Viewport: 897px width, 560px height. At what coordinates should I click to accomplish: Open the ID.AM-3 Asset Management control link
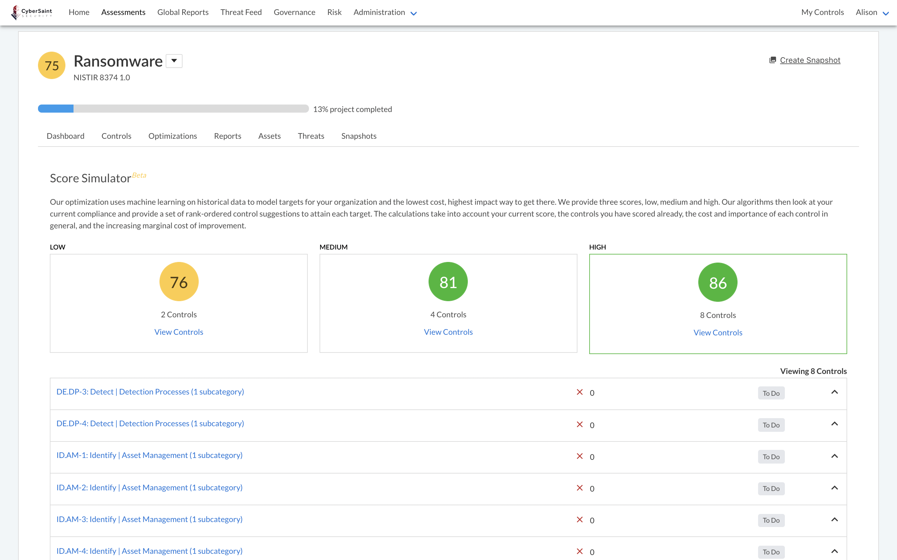(x=149, y=519)
